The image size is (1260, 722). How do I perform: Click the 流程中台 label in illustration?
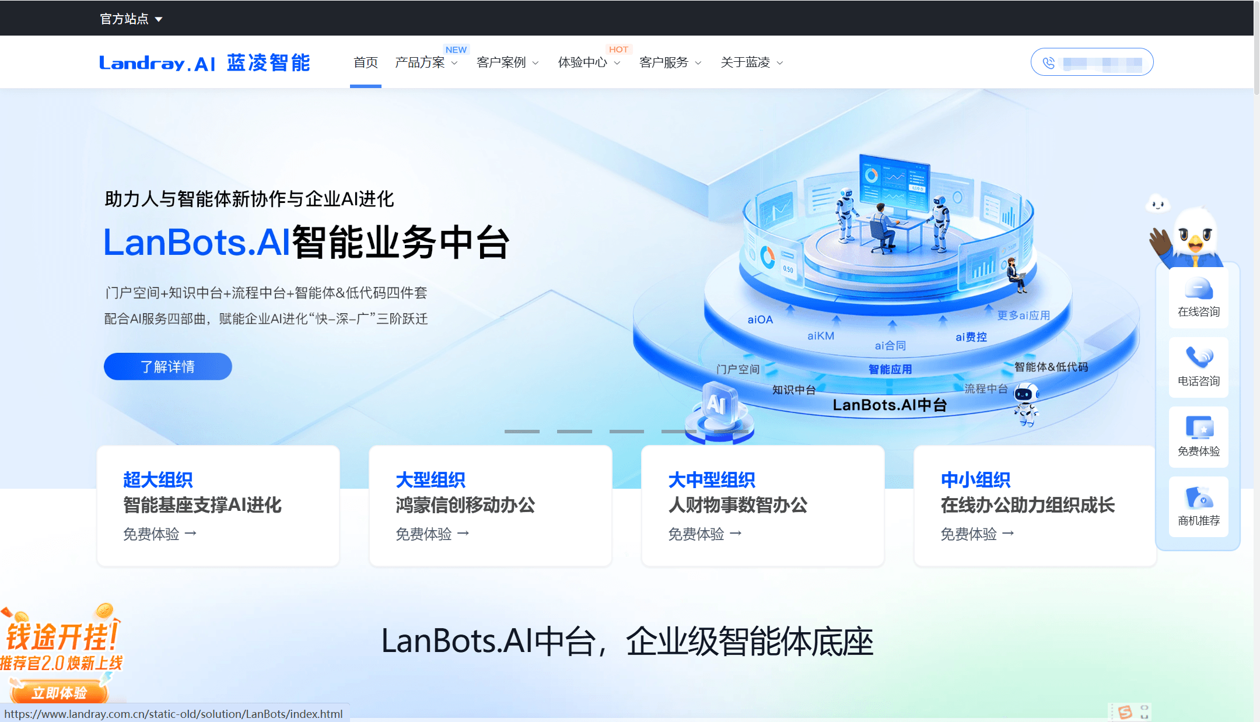click(986, 388)
